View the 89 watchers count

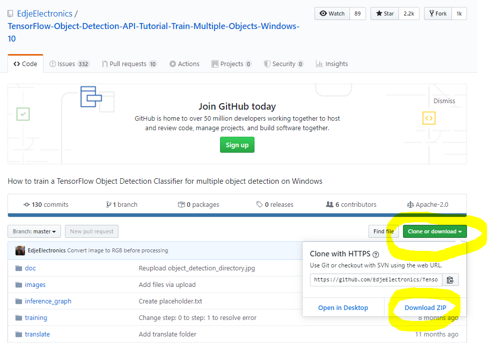click(x=357, y=14)
